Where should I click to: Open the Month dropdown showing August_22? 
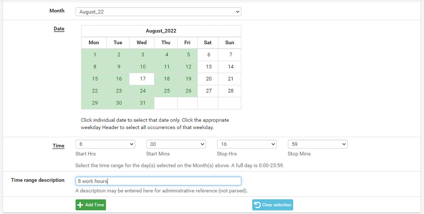click(x=158, y=12)
